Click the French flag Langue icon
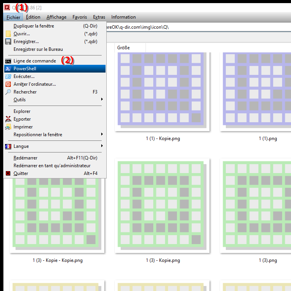 coord(8,146)
